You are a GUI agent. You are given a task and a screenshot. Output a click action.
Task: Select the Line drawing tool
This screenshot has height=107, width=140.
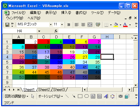pos(67,96)
